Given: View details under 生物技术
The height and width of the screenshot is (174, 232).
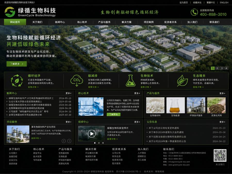Looking at the screenshot, I should point(146,87).
